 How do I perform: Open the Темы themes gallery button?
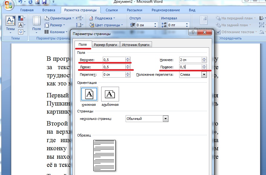(x=11, y=25)
